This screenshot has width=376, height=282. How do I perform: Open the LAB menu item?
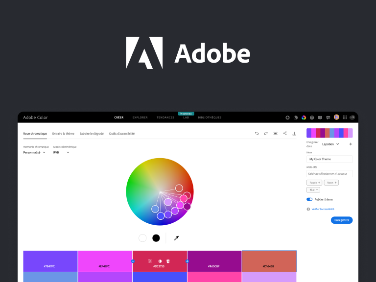tap(186, 117)
